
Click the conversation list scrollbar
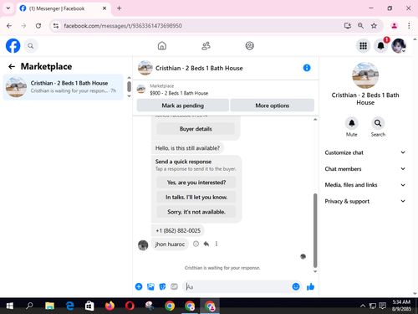point(129,86)
